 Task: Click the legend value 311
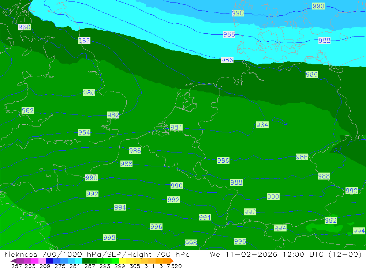[149, 266]
